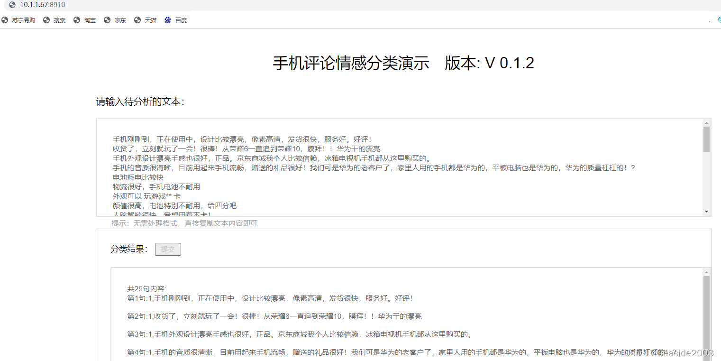This screenshot has height=361, width=721.
Task: Click the 提交 submit button
Action: pyautogui.click(x=168, y=249)
